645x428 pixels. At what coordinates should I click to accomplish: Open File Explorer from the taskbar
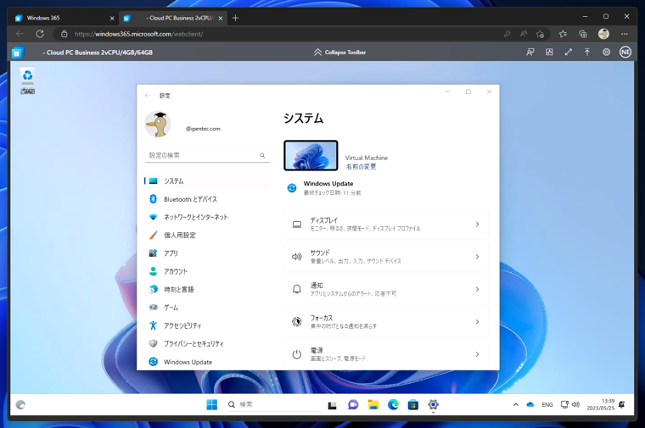373,405
